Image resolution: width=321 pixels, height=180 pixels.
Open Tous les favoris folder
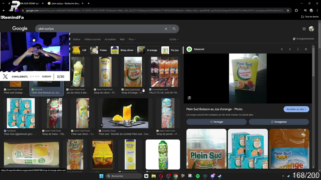pos(310,17)
